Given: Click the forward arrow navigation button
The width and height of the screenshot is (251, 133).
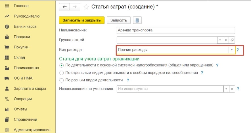Looking at the screenshot, I should [75, 7].
